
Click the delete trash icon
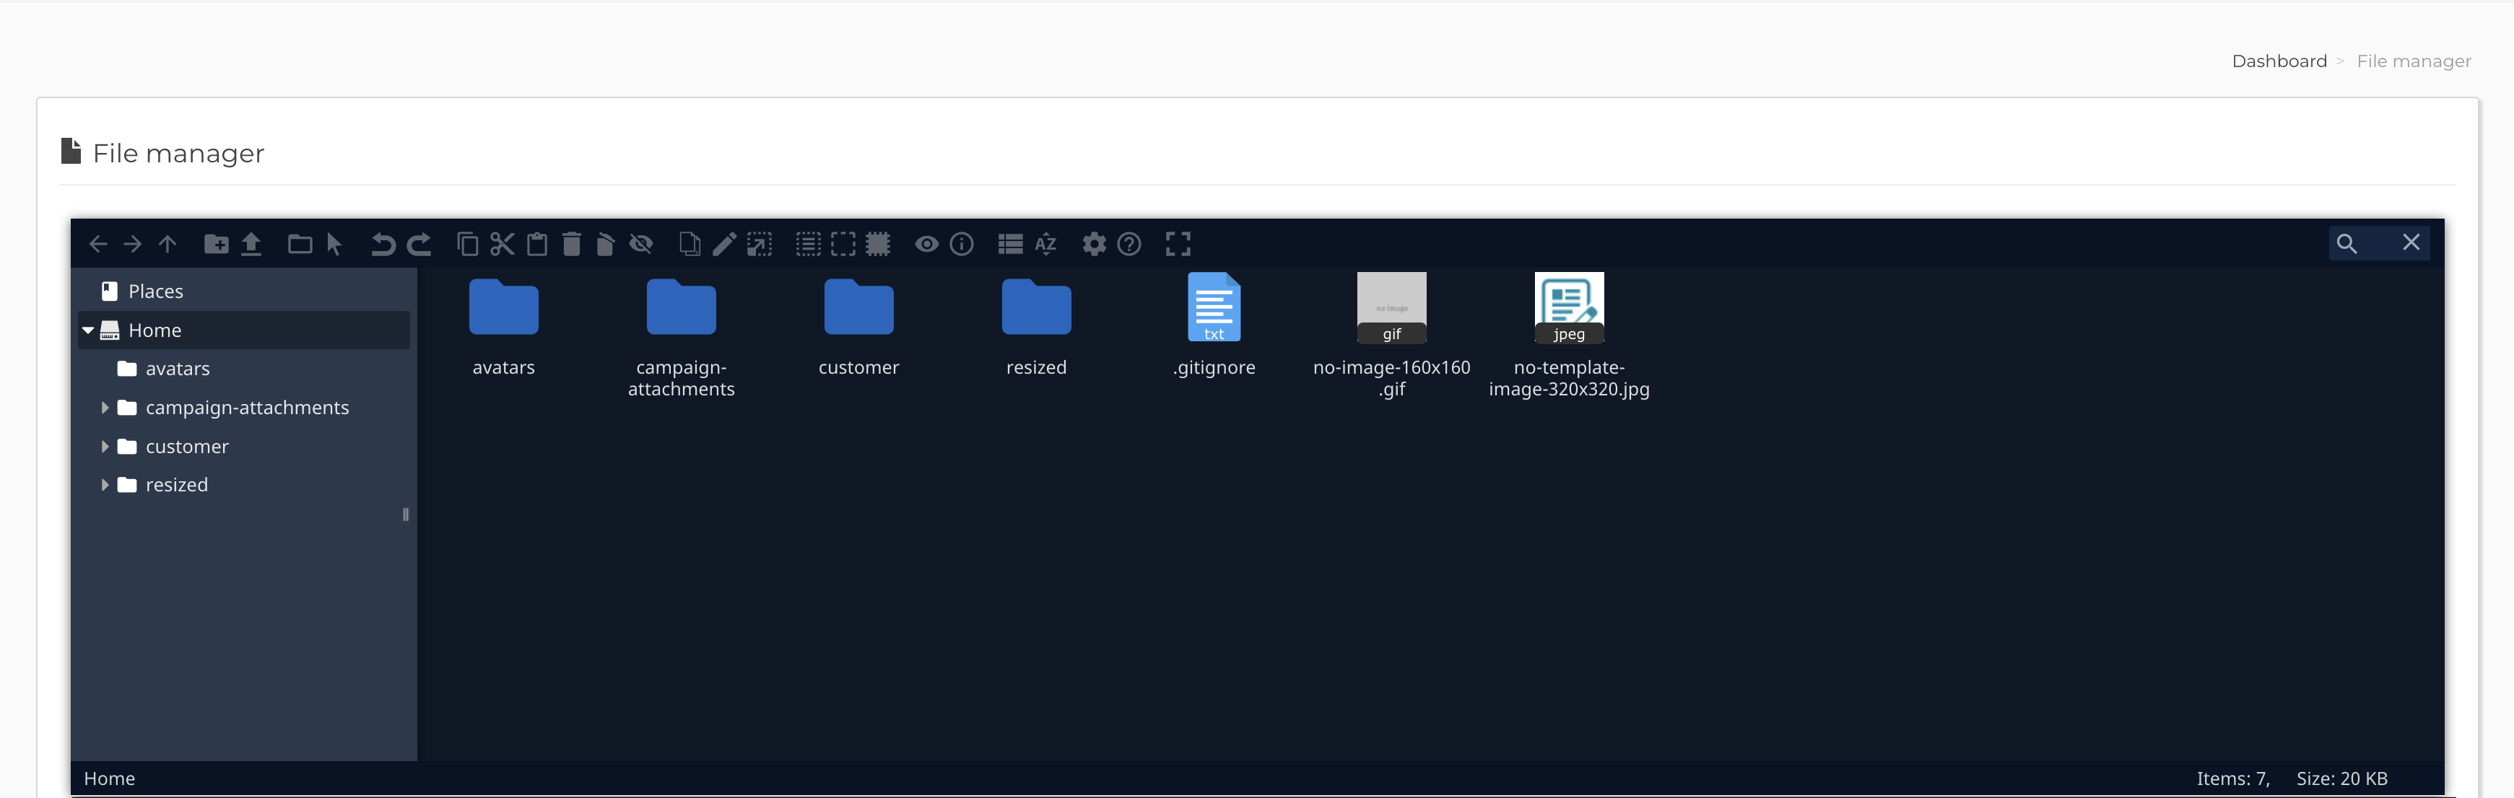572,244
